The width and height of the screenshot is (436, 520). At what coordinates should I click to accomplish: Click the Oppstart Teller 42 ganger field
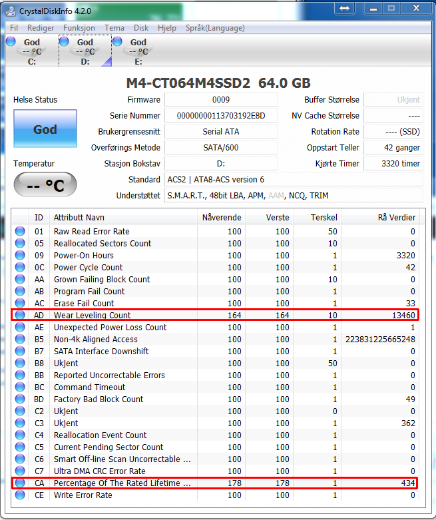click(x=393, y=147)
